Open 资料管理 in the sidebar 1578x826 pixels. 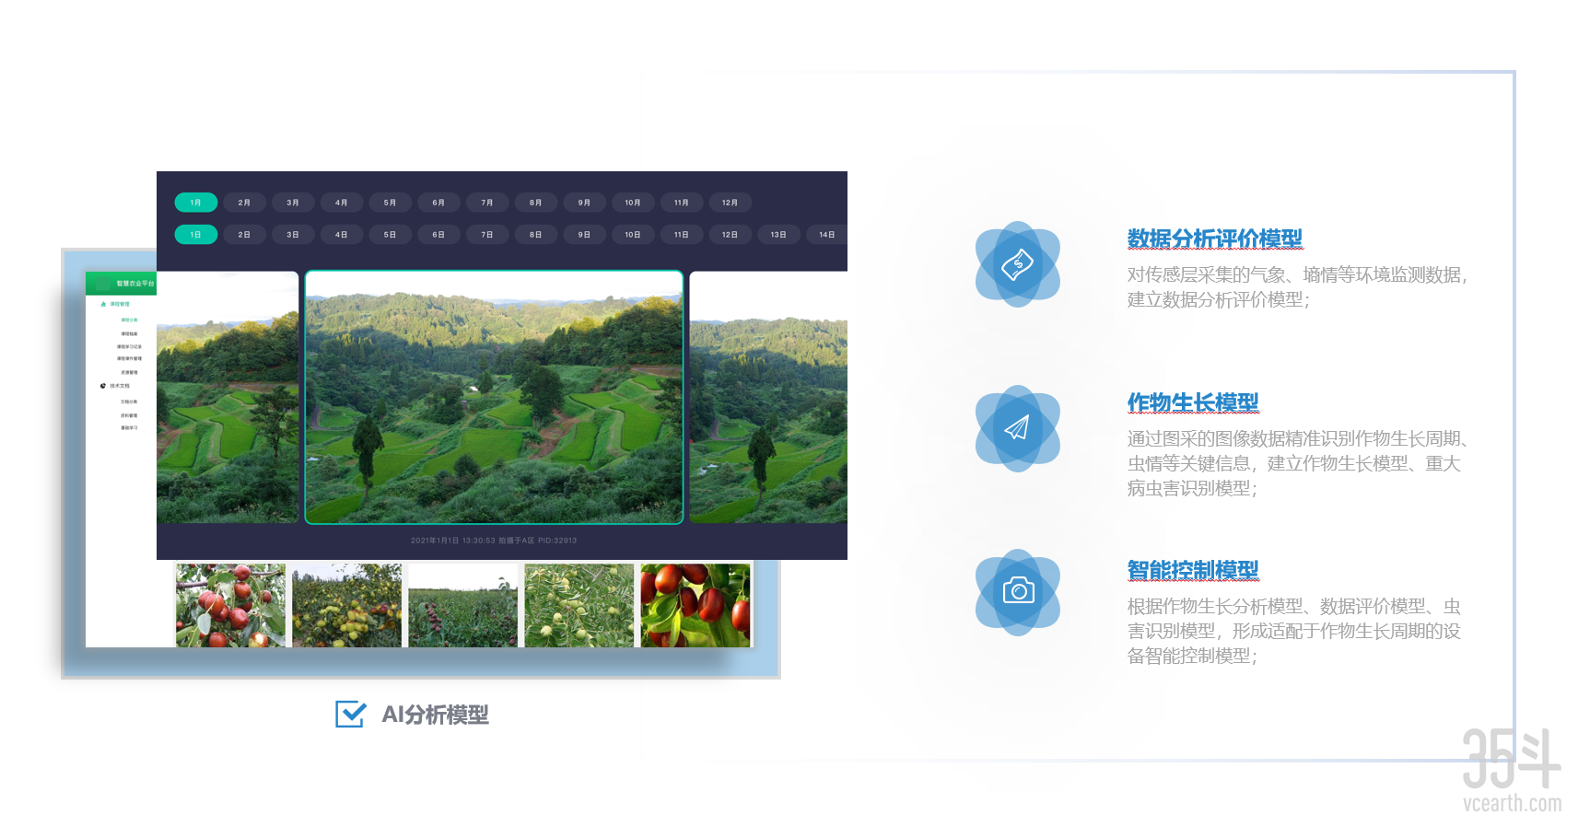point(129,415)
